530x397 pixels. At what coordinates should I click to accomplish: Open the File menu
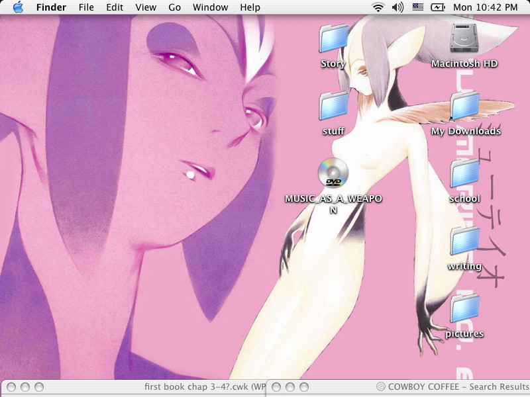click(x=86, y=7)
